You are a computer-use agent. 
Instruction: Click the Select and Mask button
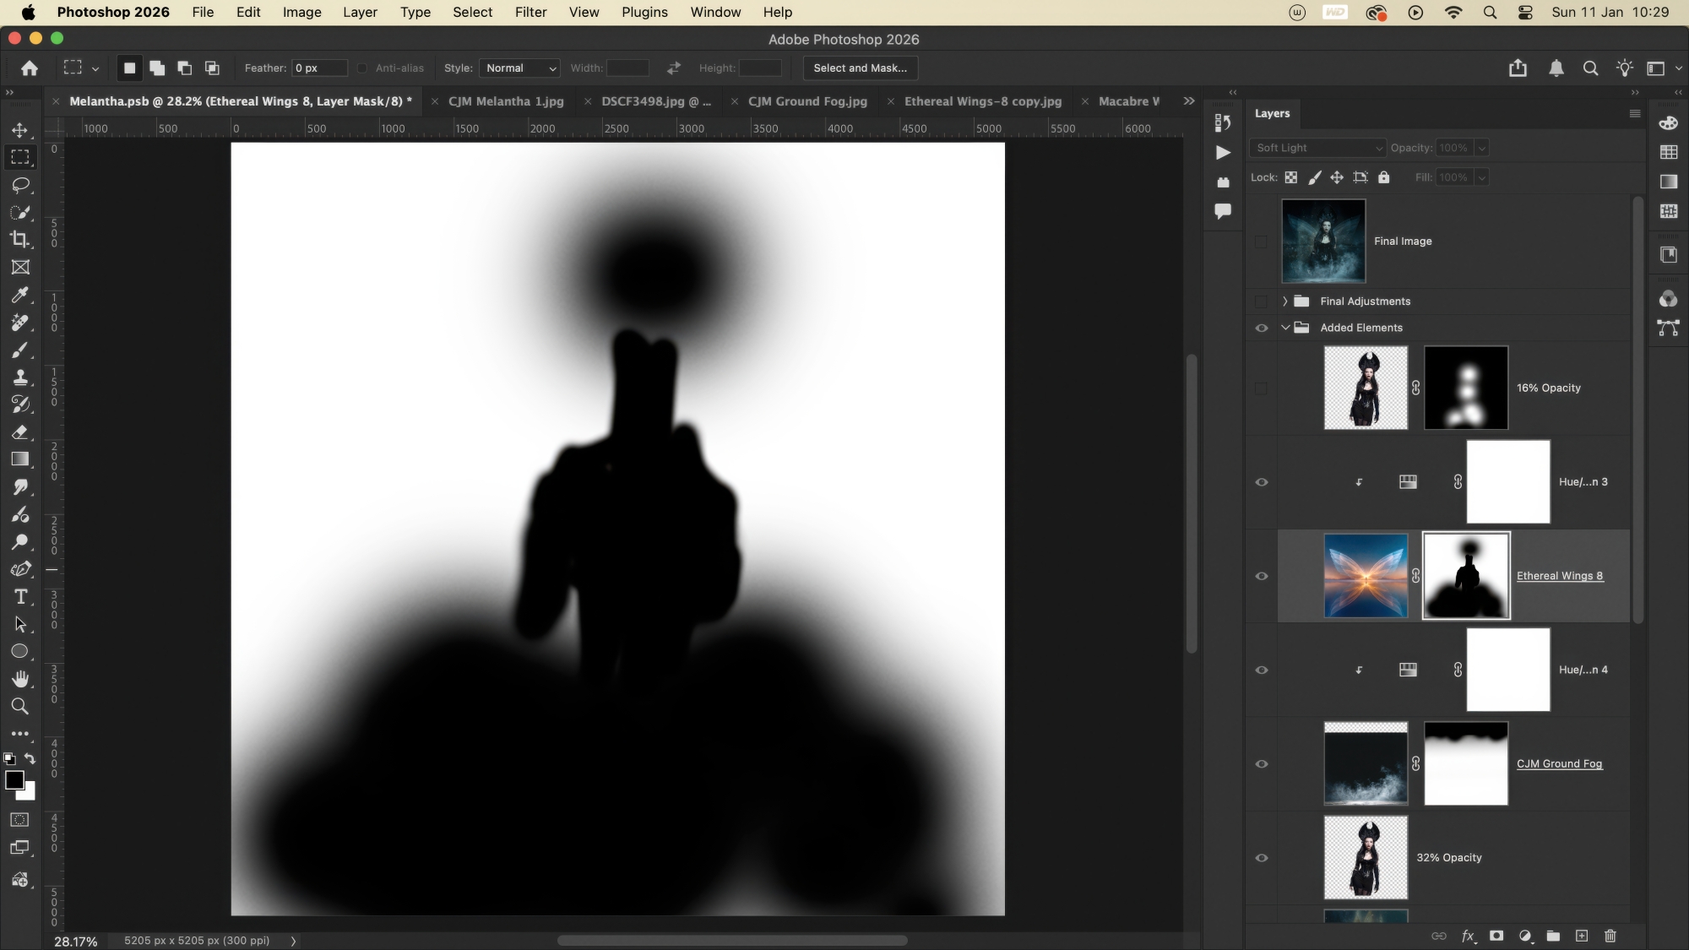pos(860,68)
